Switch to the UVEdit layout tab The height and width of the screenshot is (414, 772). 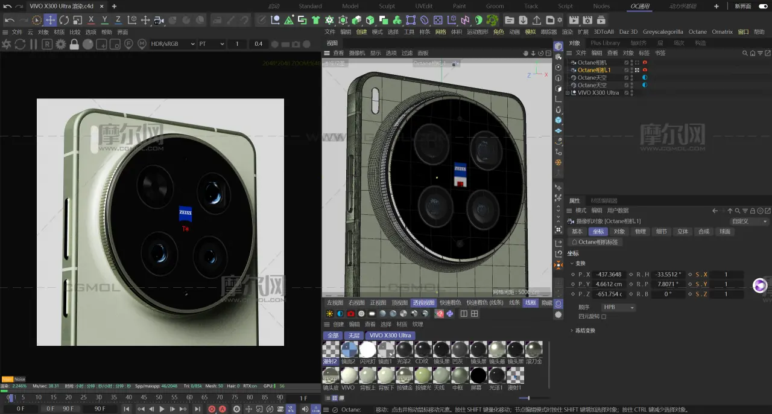[x=424, y=6]
